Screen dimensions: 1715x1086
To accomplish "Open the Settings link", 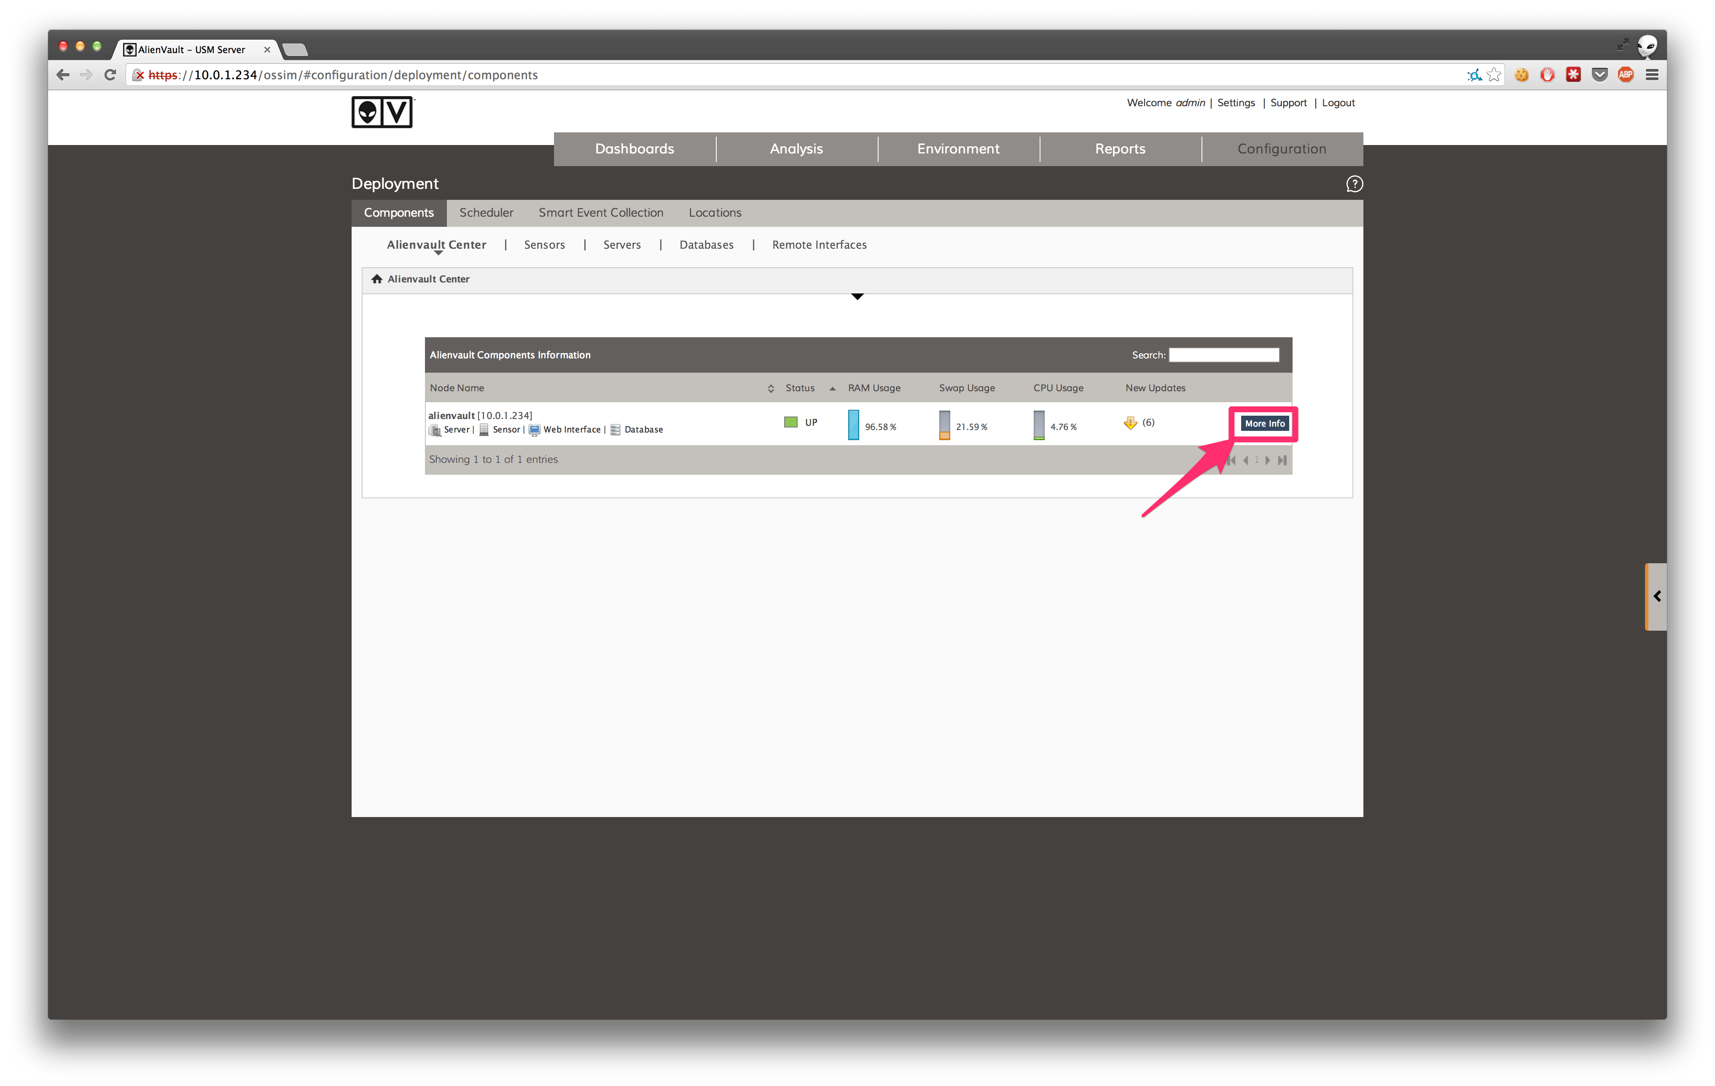I will 1237,102.
